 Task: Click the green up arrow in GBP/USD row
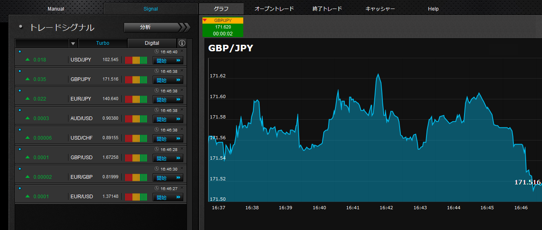(28, 157)
